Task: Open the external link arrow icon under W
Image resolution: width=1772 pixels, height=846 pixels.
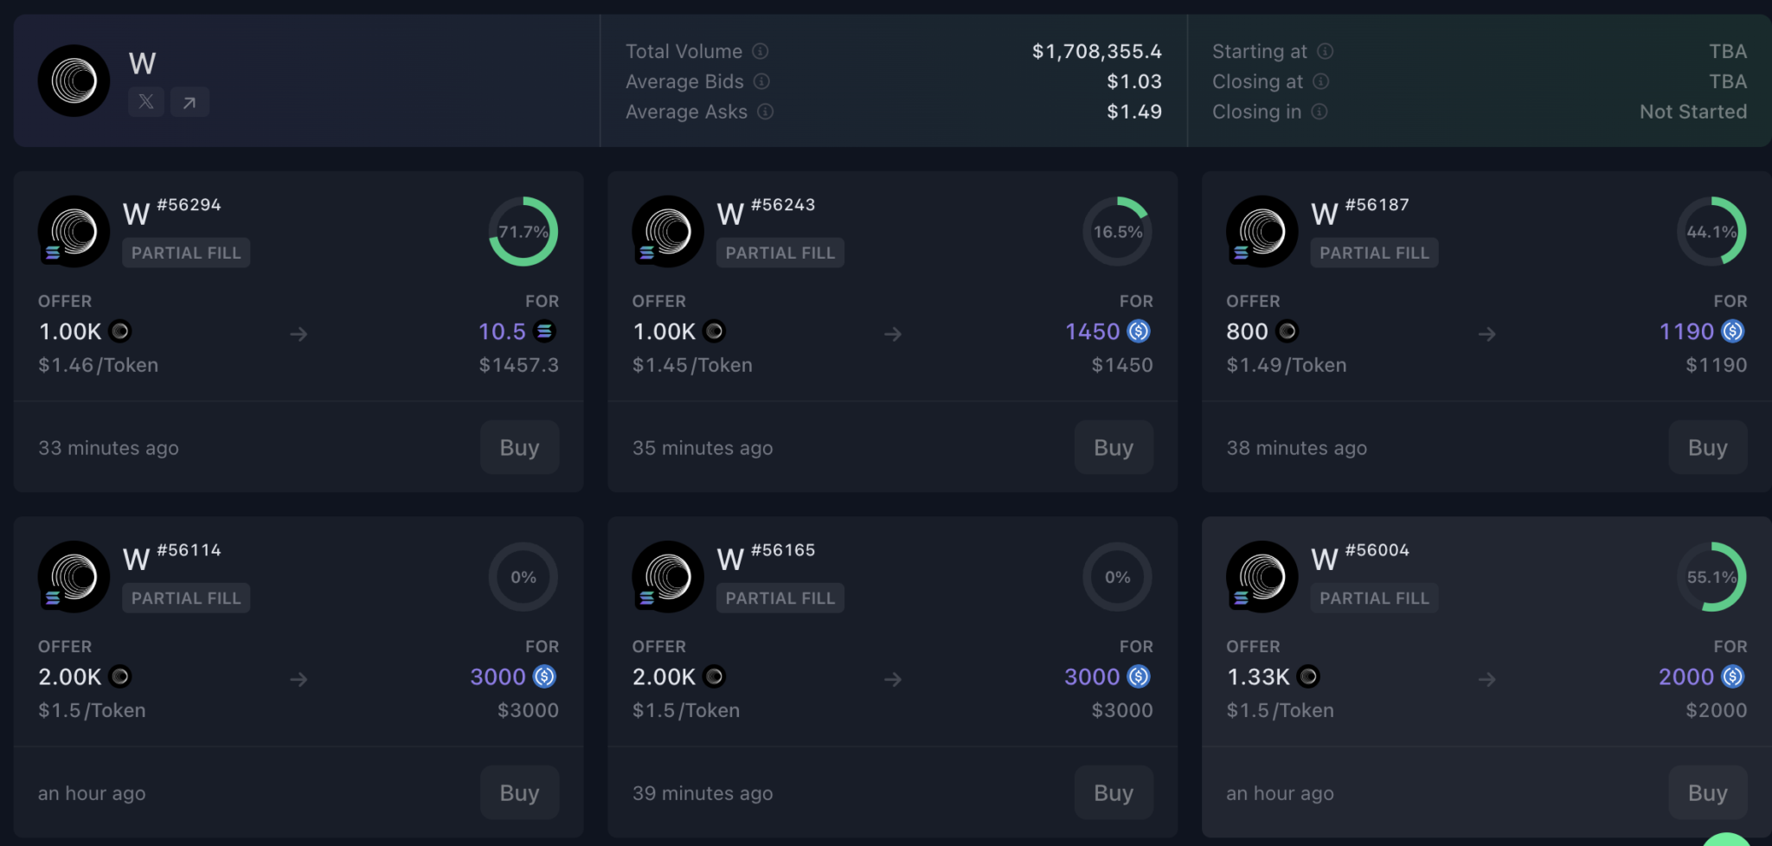Action: [x=189, y=102]
